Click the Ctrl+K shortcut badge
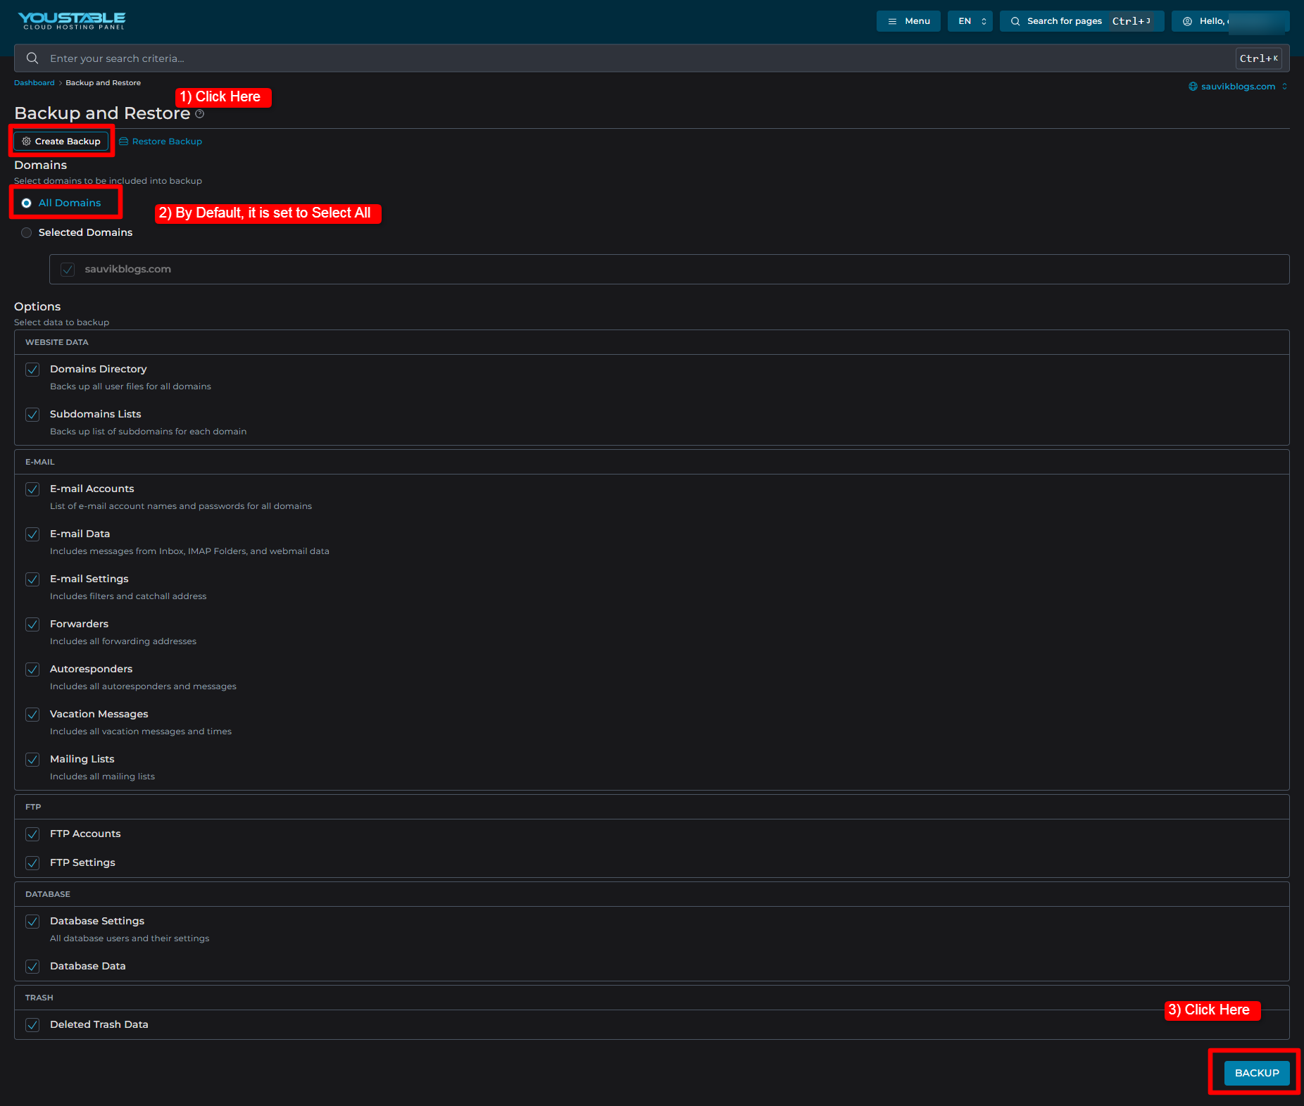This screenshot has width=1304, height=1106. click(1258, 58)
